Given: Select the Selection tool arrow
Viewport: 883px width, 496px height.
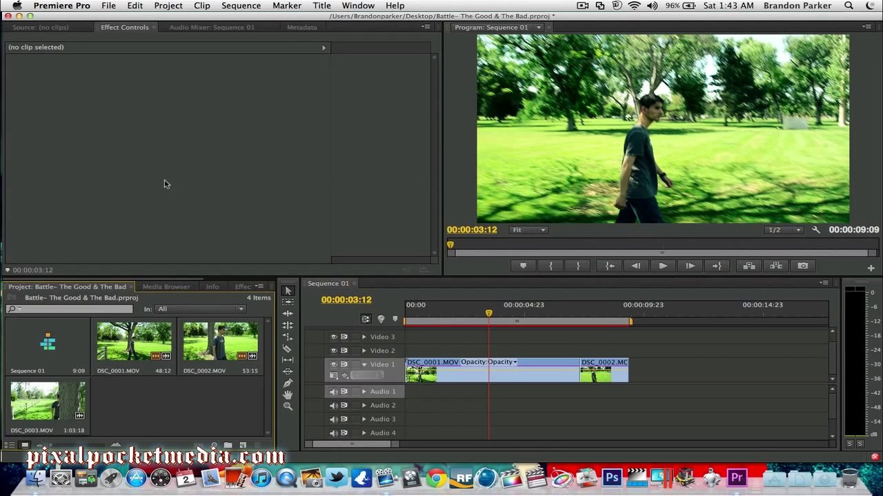Looking at the screenshot, I should 288,291.
